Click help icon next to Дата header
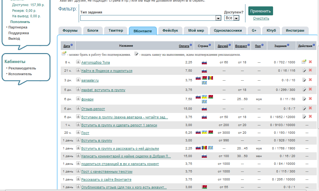The height and width of the screenshot is (191, 319). [72, 45]
